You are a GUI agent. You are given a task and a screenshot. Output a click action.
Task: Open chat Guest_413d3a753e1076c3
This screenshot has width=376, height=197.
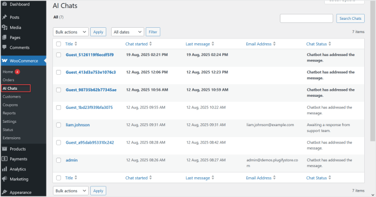(x=91, y=72)
